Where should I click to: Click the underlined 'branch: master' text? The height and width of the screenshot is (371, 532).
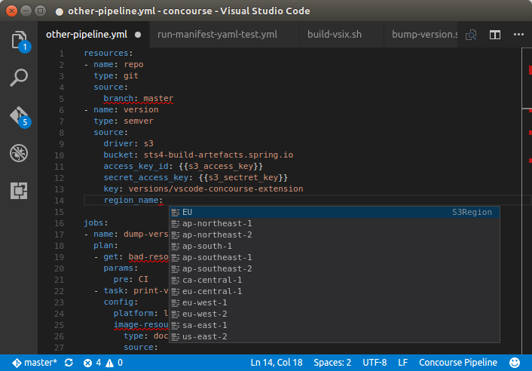click(139, 99)
